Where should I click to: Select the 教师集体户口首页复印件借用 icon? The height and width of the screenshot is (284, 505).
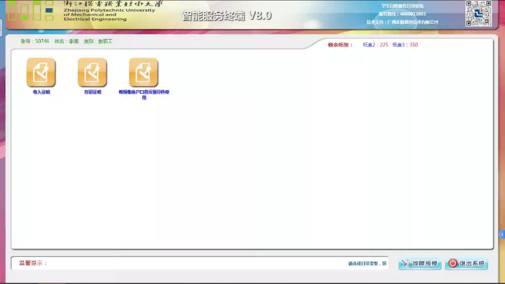click(x=143, y=72)
